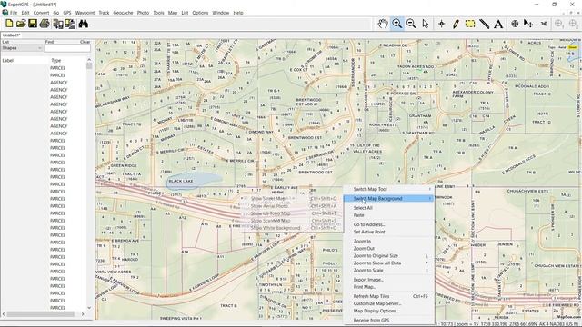Expand the Switch Map Tool submenu
Screen dimensions: 582x327
[x=388, y=189]
